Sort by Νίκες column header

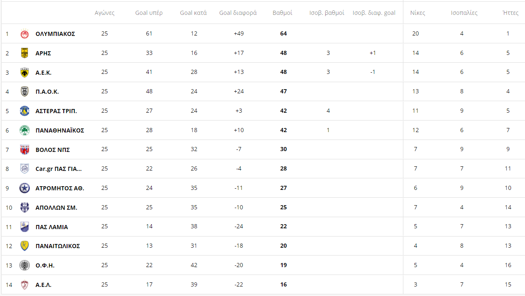pos(417,13)
